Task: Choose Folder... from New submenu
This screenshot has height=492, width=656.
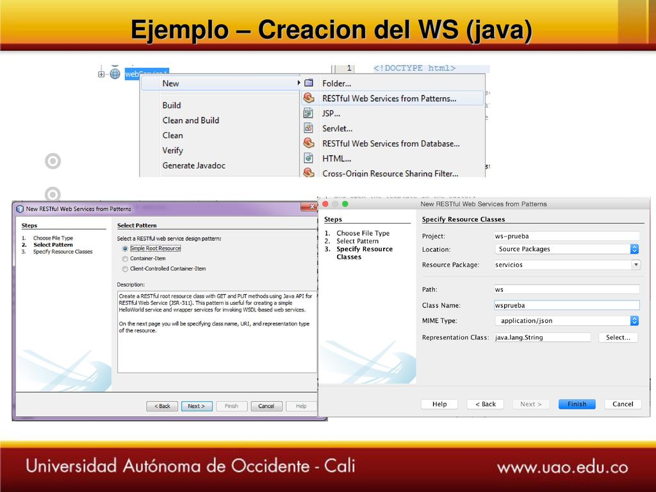Action: coord(393,83)
